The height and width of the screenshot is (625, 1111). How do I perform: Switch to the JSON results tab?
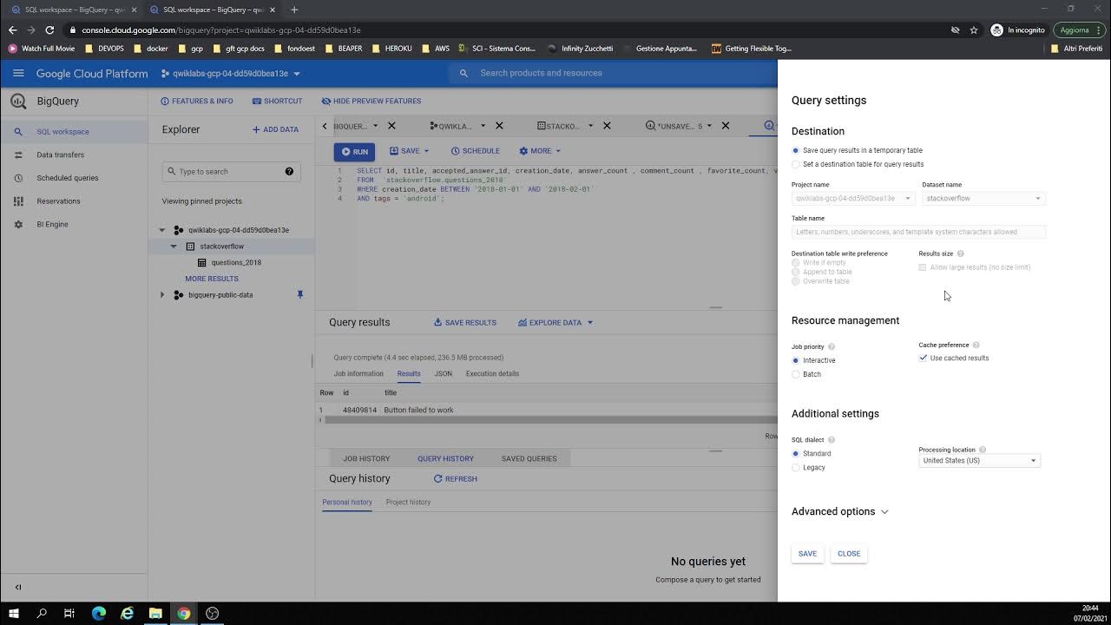point(443,374)
